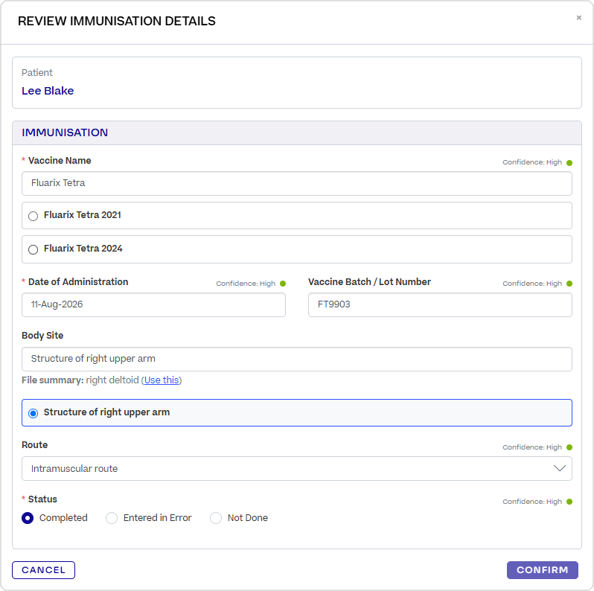Set status to Entered in Error
The width and height of the screenshot is (594, 591).
click(x=112, y=518)
